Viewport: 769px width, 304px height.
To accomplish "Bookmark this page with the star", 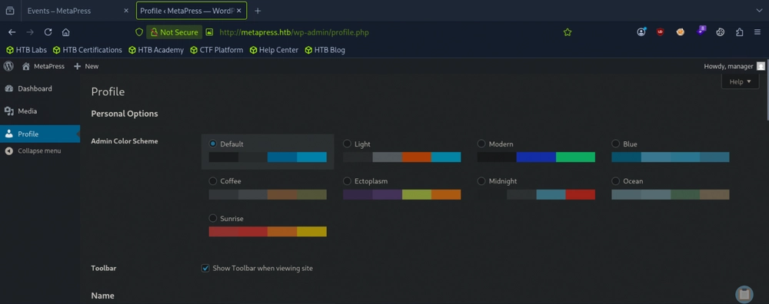I will tap(568, 32).
